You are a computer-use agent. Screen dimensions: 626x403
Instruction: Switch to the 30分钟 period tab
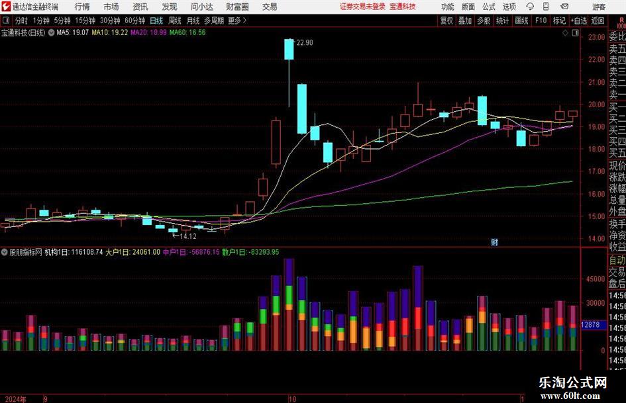(110, 21)
